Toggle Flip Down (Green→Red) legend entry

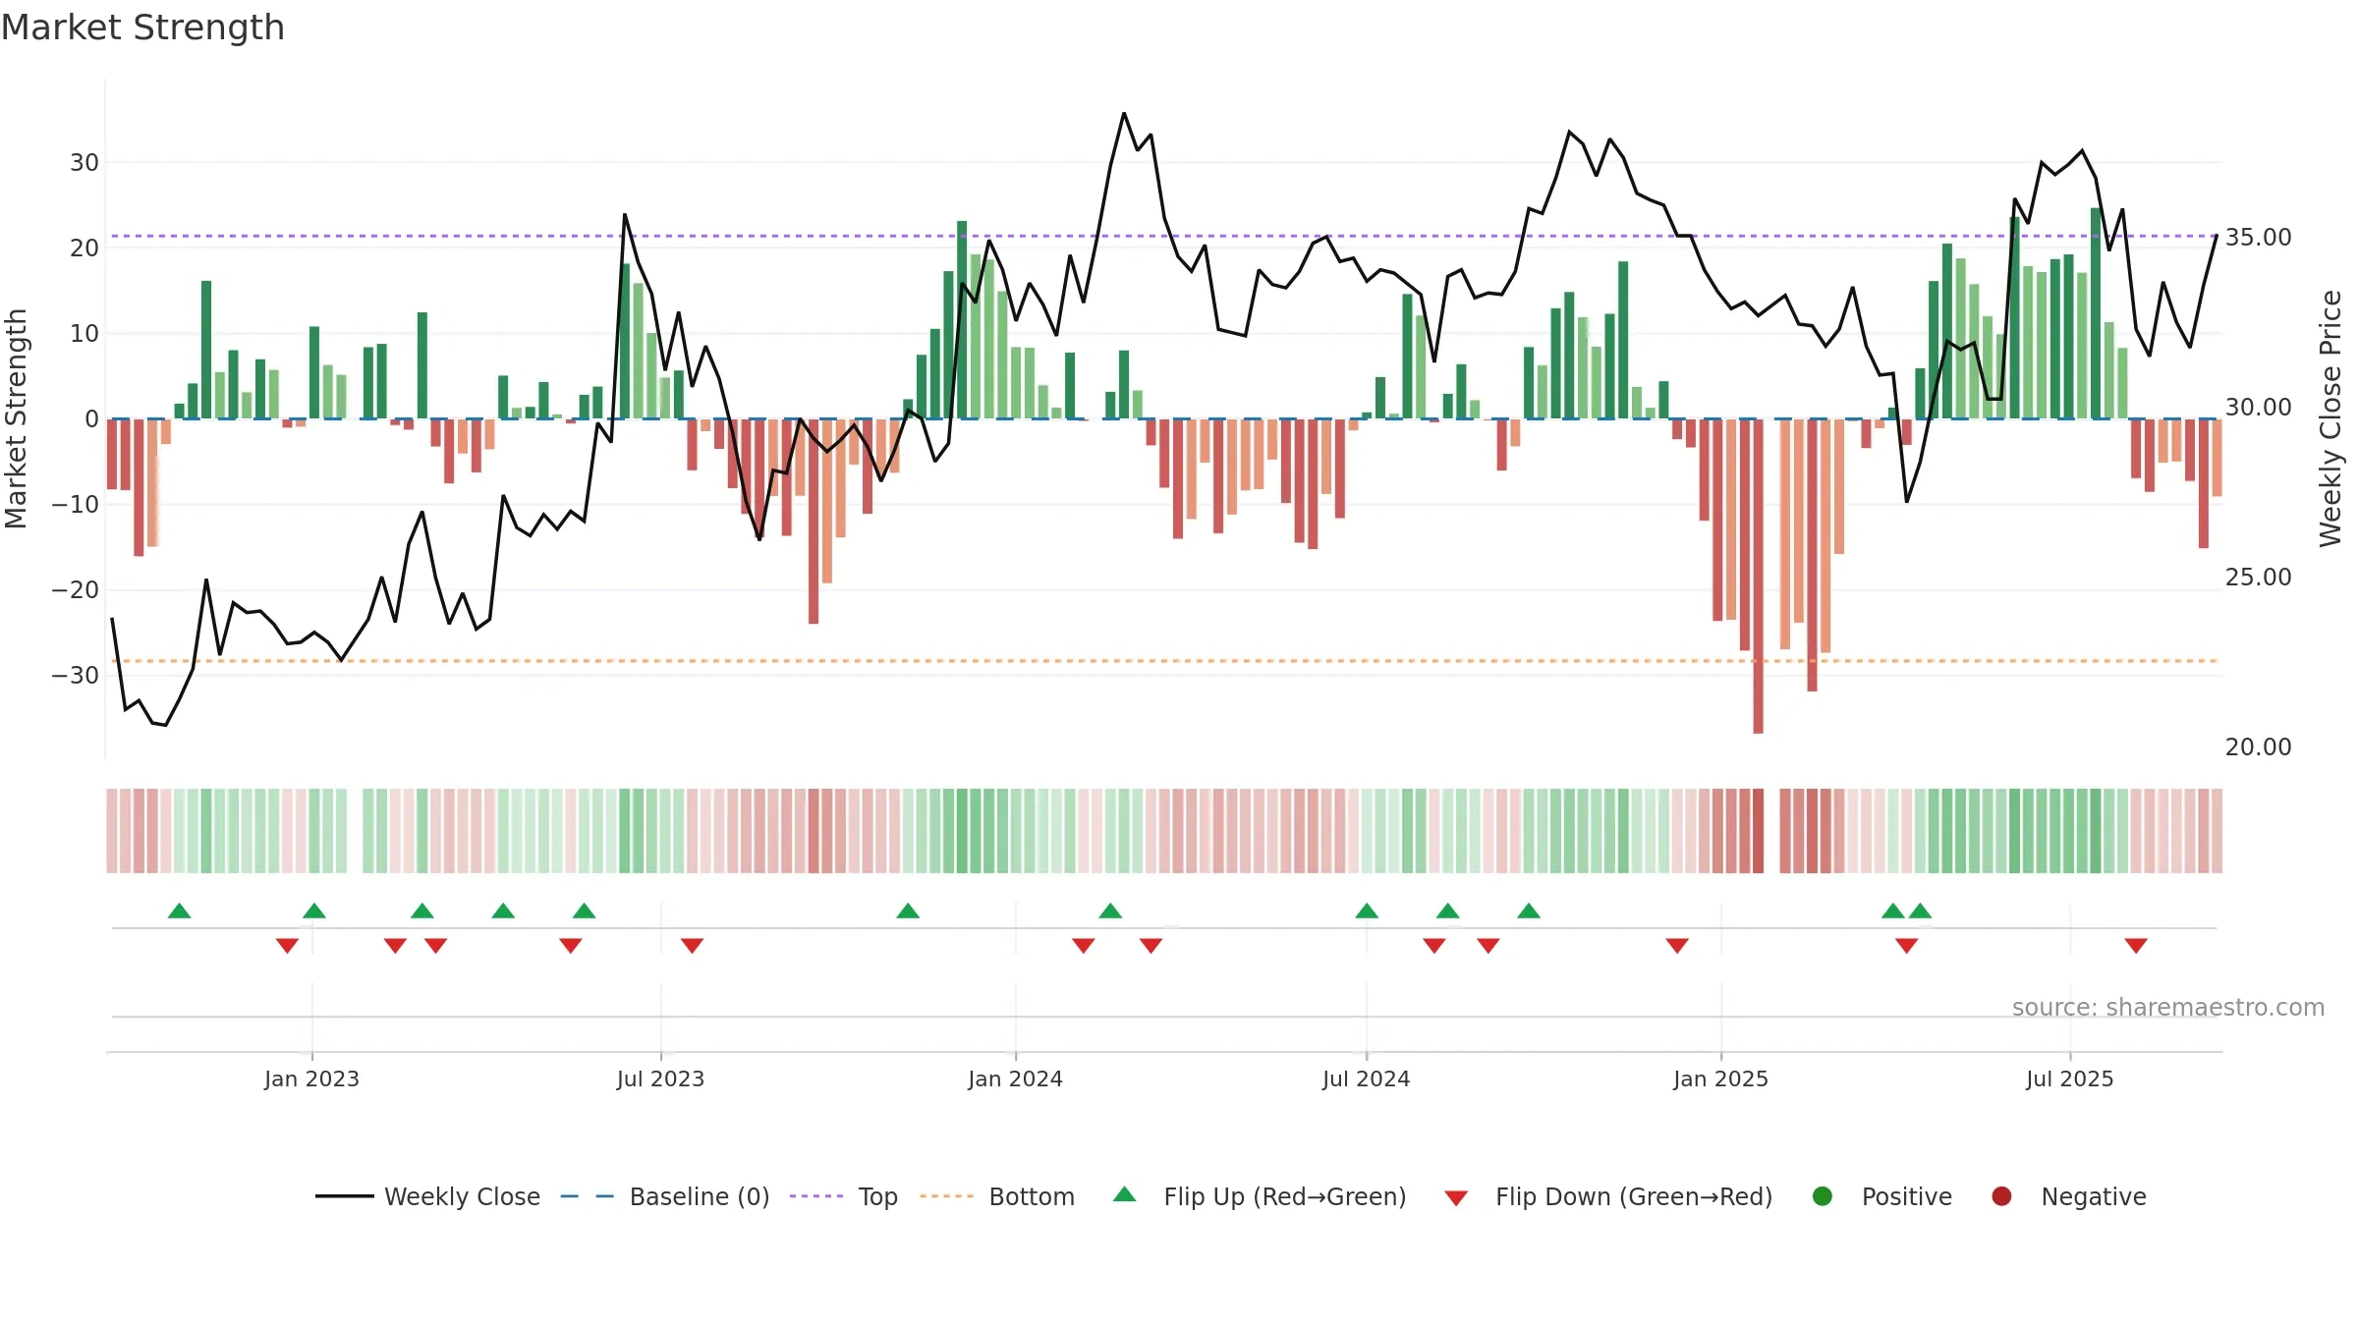1608,1196
